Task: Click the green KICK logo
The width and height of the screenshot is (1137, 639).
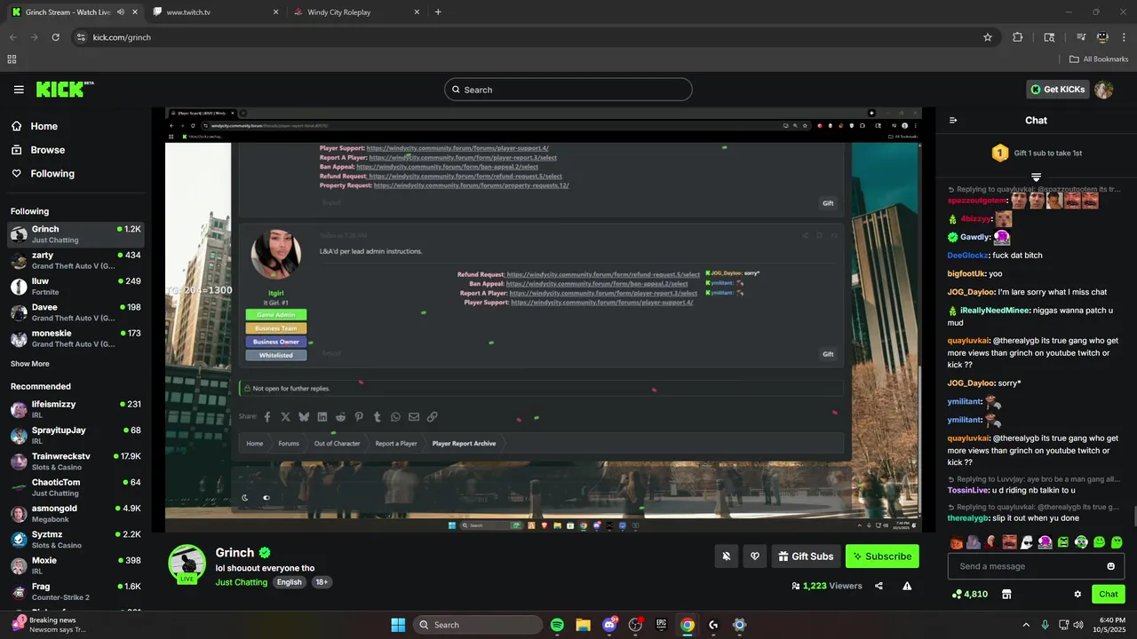Action: click(64, 89)
